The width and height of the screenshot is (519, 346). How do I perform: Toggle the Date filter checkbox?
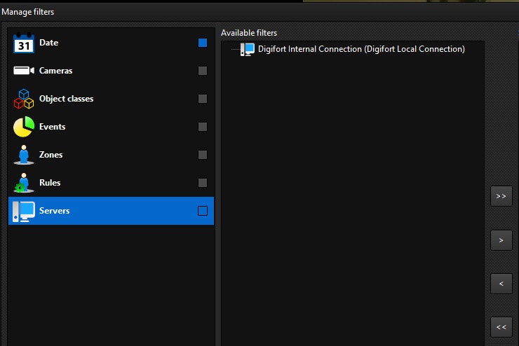click(x=203, y=43)
